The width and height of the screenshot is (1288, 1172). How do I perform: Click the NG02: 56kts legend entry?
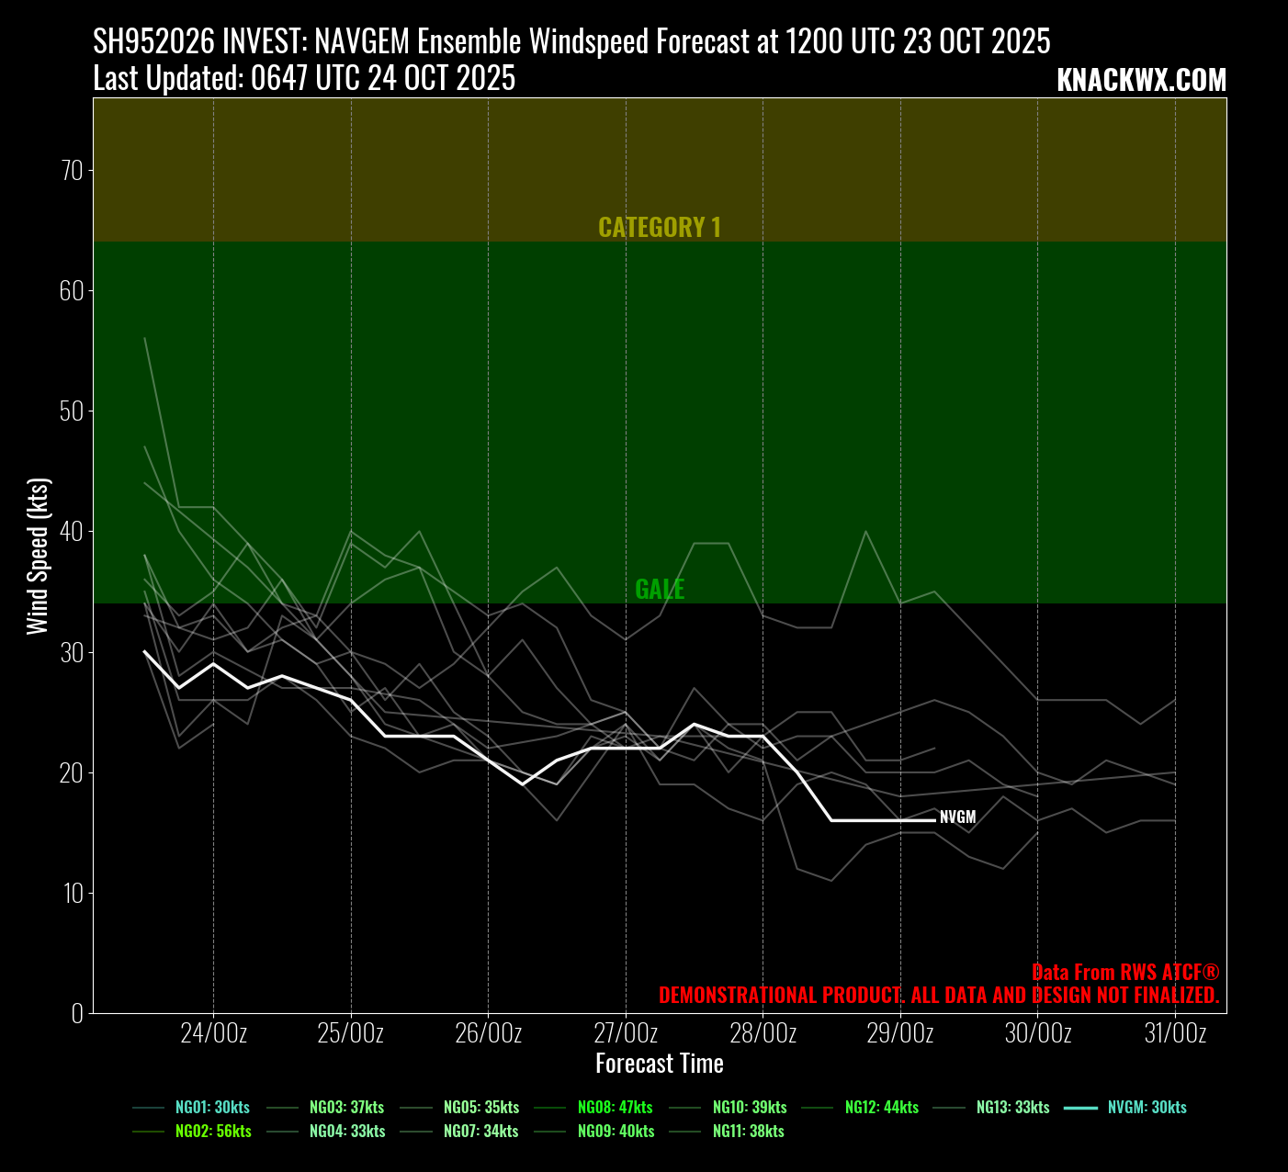[x=212, y=1132]
